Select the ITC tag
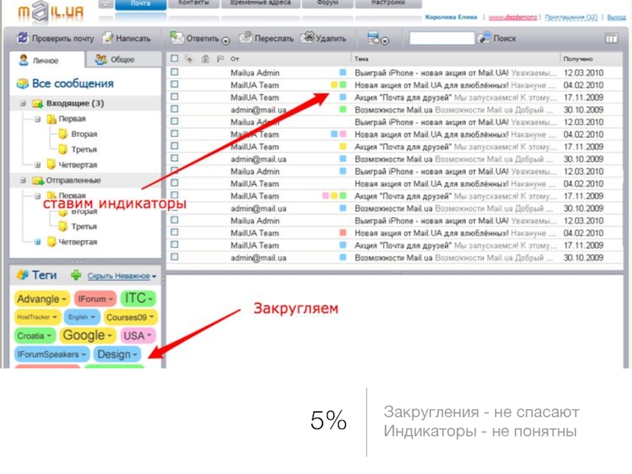This screenshot has width=632, height=474. tap(137, 299)
